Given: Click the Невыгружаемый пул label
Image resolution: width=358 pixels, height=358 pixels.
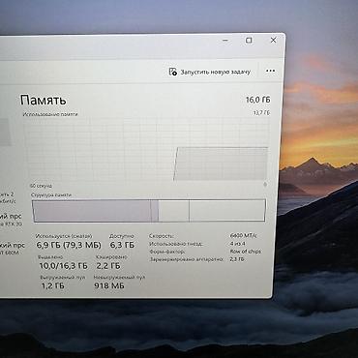Looking at the screenshot, I should click(x=119, y=278).
